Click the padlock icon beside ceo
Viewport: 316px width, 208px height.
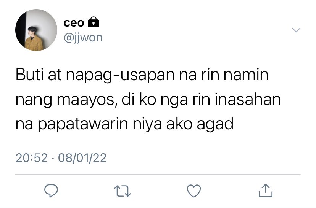point(94,22)
